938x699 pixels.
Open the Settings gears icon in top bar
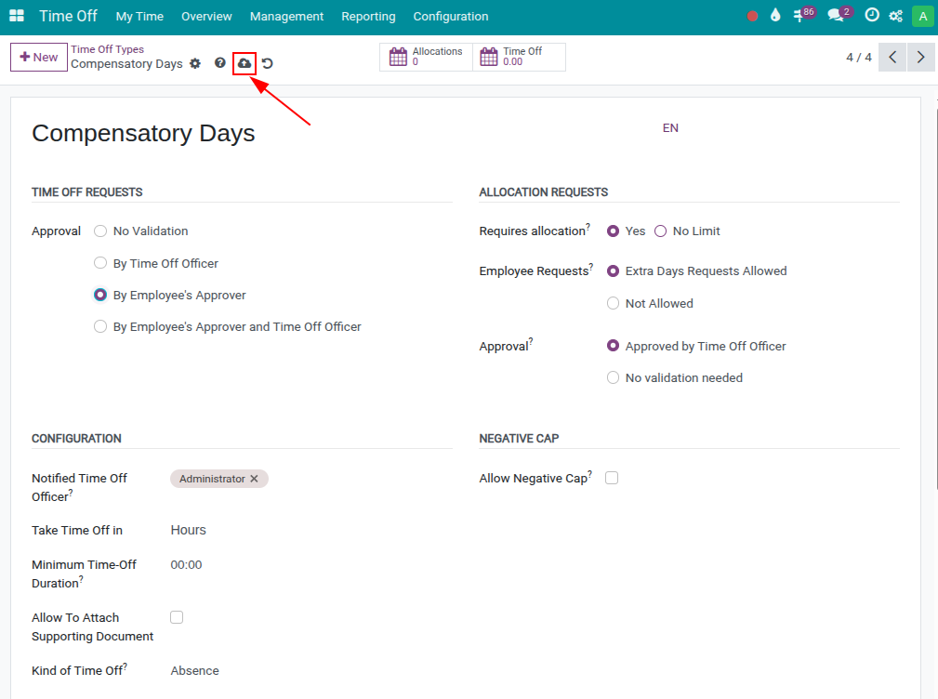pyautogui.click(x=894, y=15)
